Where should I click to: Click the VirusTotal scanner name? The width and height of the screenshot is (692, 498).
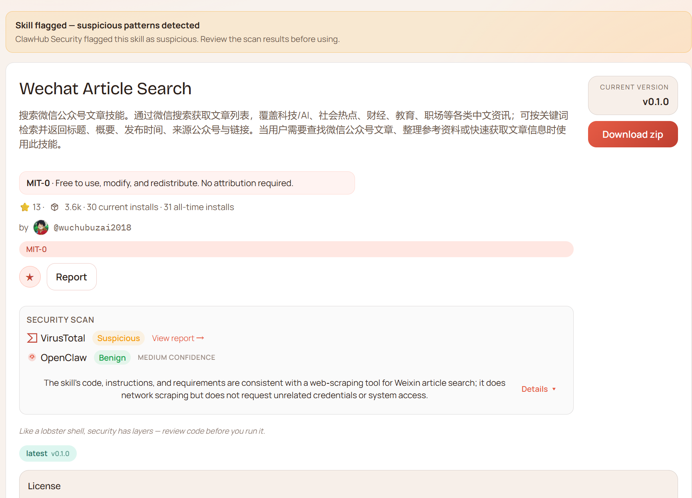pos(63,338)
